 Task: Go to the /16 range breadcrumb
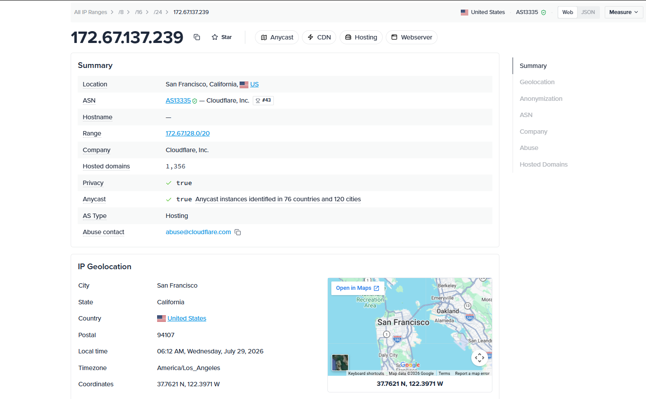point(139,12)
